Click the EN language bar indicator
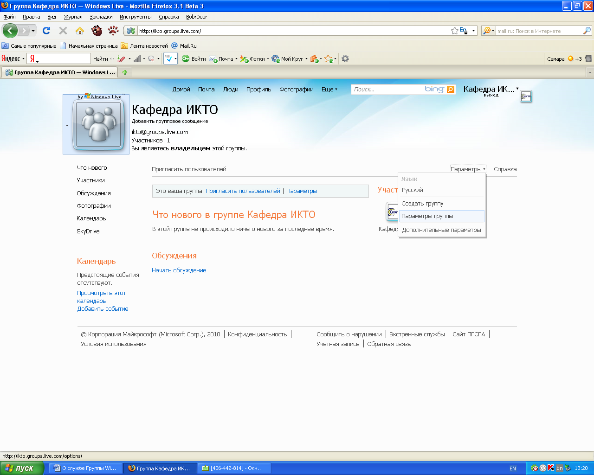Viewport: 594px width, 475px height. click(513, 469)
